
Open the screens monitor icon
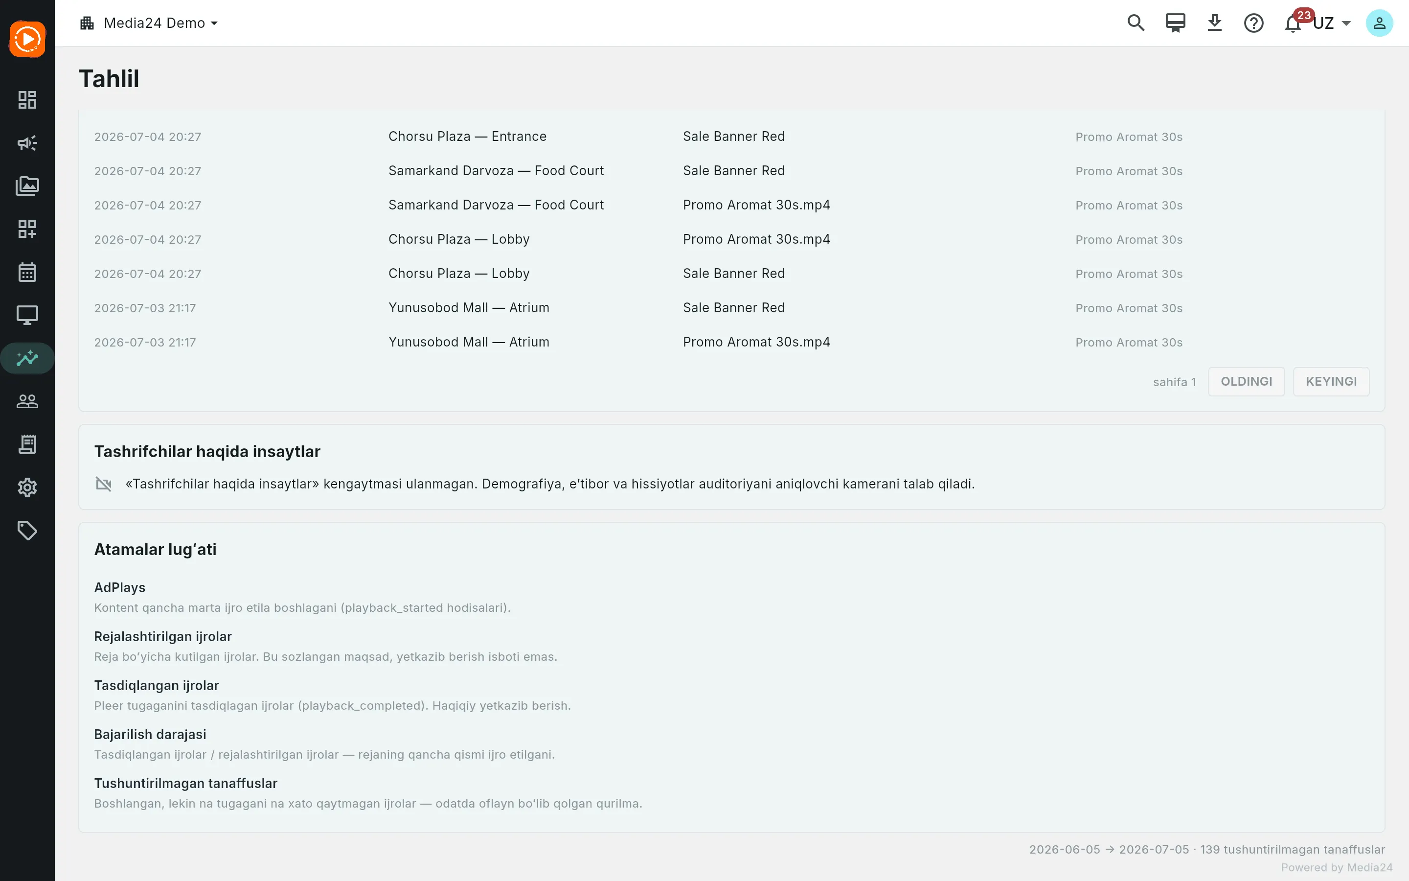[x=27, y=315]
